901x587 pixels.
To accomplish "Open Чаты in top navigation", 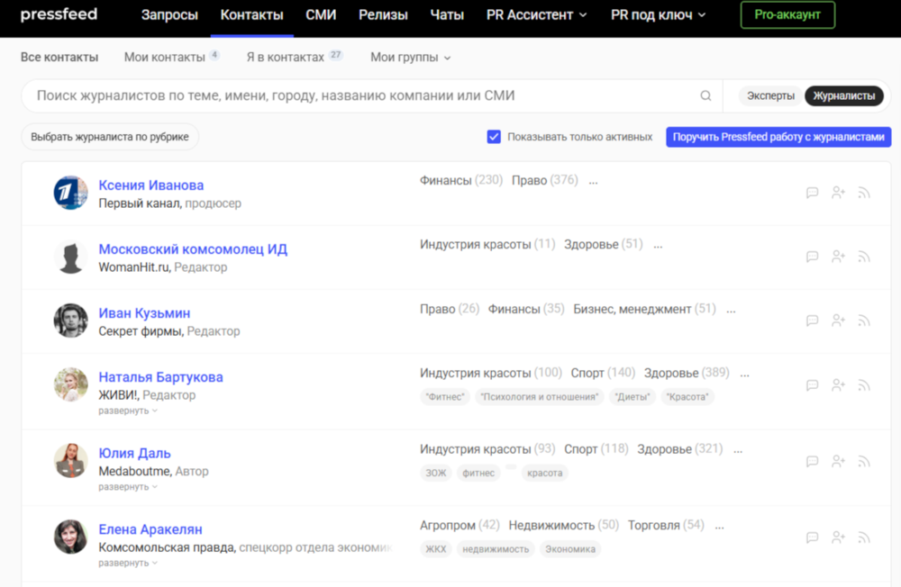I will tap(447, 15).
